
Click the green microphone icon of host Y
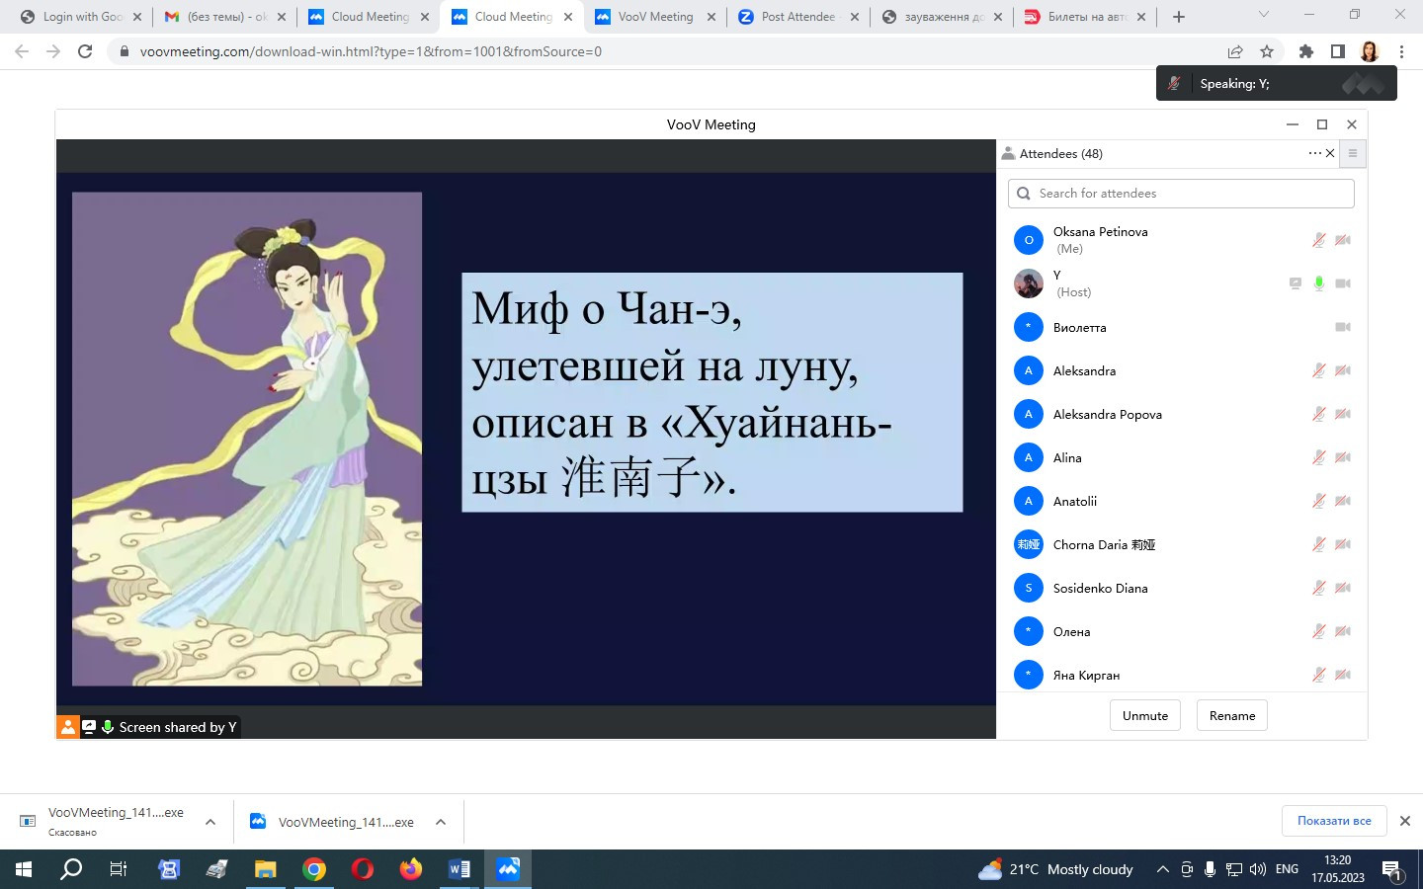point(1318,283)
